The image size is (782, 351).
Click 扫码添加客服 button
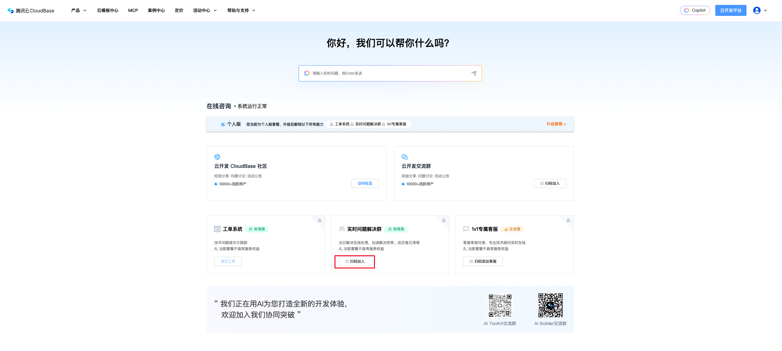tap(483, 261)
